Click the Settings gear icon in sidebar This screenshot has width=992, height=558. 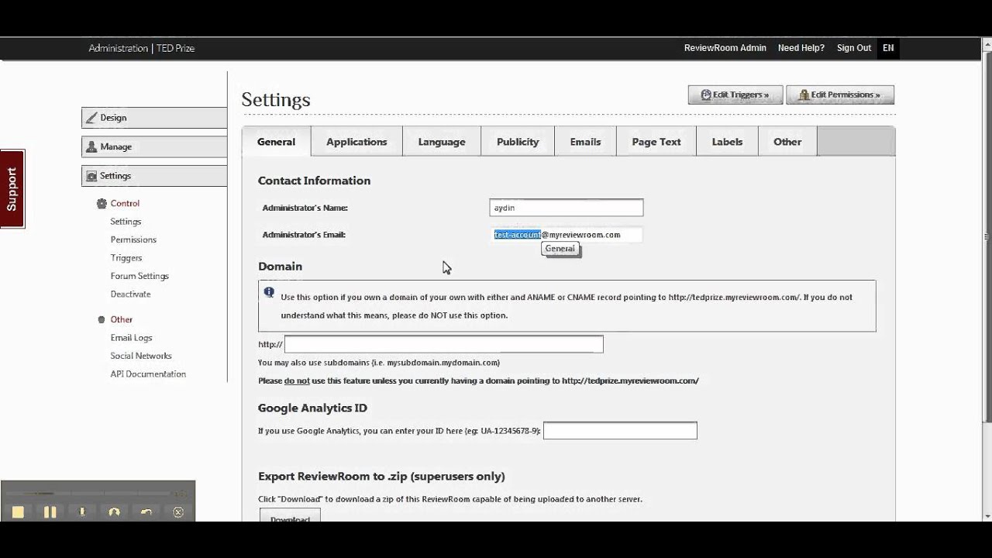click(x=92, y=176)
